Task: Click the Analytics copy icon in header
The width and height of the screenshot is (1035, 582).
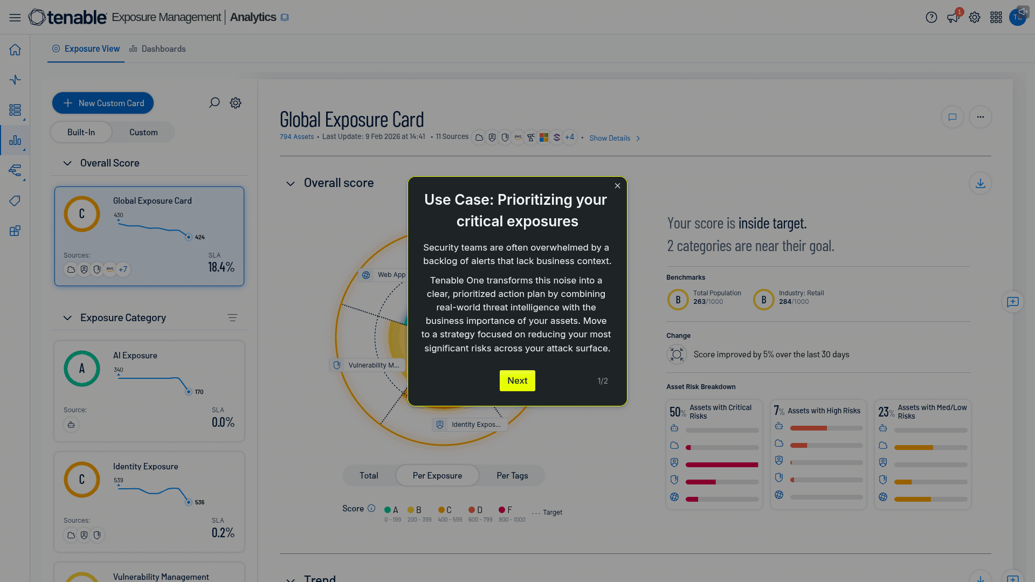Action: [x=285, y=17]
